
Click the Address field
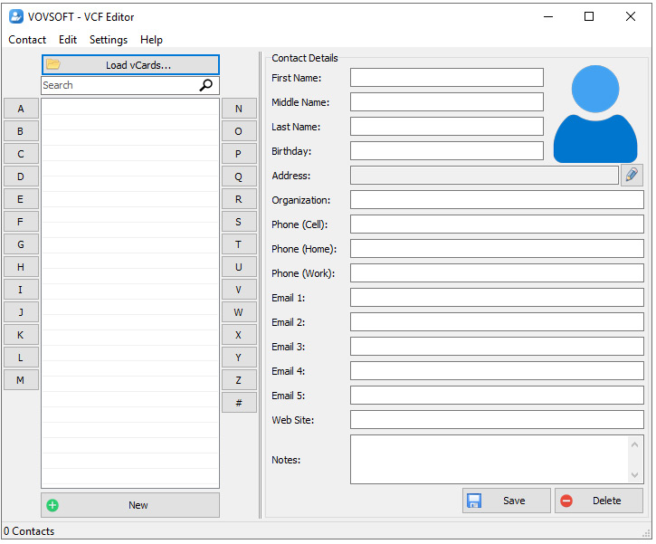pos(484,175)
